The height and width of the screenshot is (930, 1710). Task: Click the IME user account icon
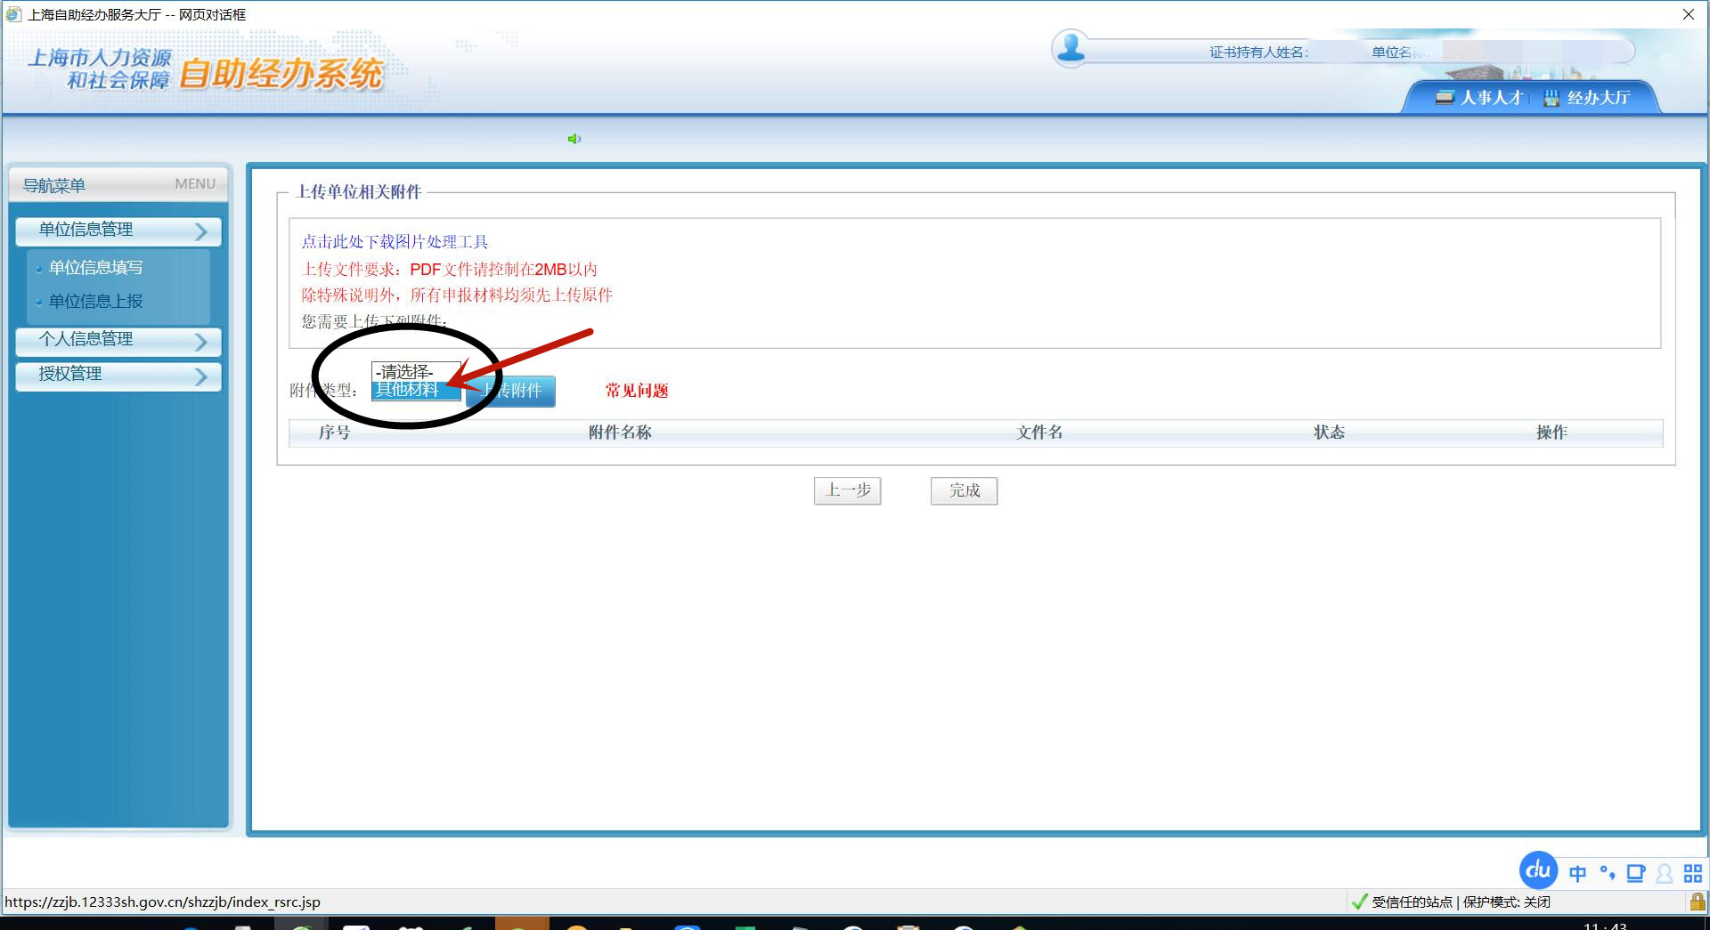[1664, 874]
